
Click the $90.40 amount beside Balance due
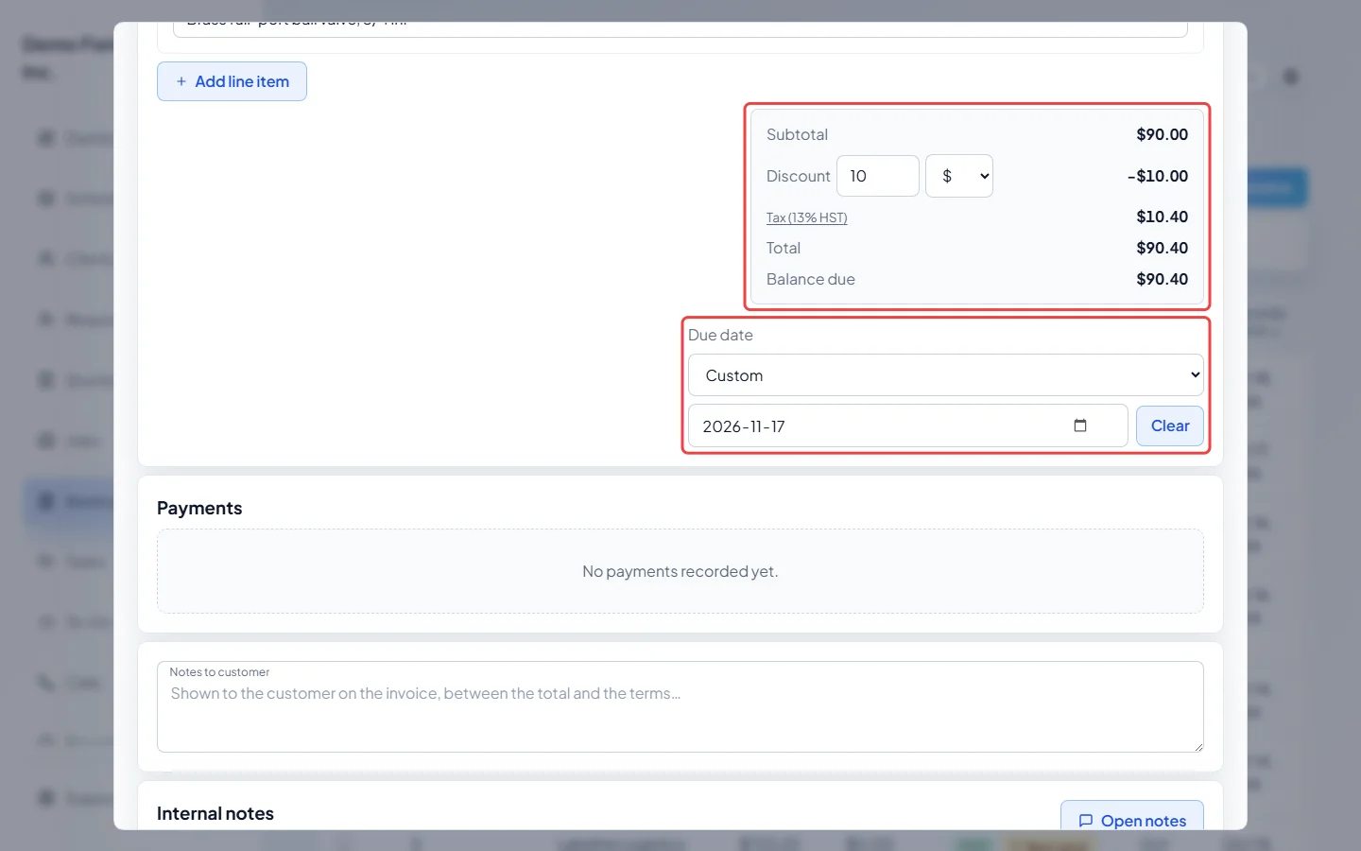click(x=1163, y=279)
